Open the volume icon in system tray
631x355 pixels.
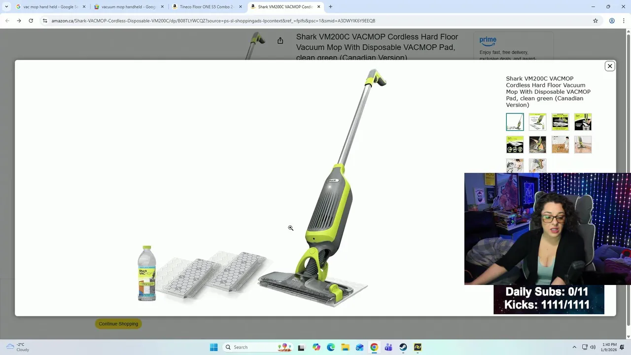(593, 347)
